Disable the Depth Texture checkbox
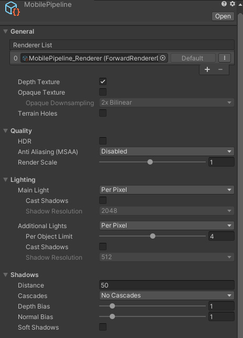The height and width of the screenshot is (338, 243). click(103, 81)
